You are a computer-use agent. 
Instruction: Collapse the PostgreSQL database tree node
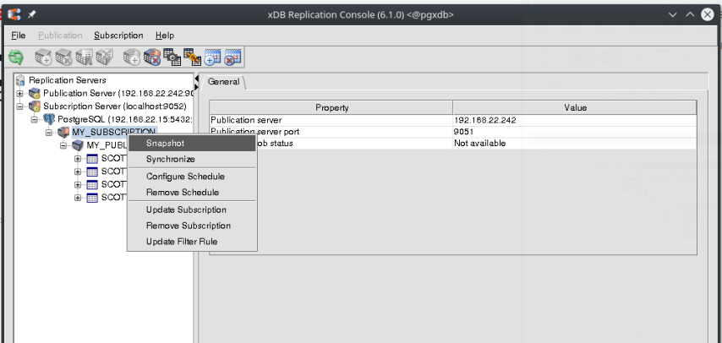tap(34, 120)
